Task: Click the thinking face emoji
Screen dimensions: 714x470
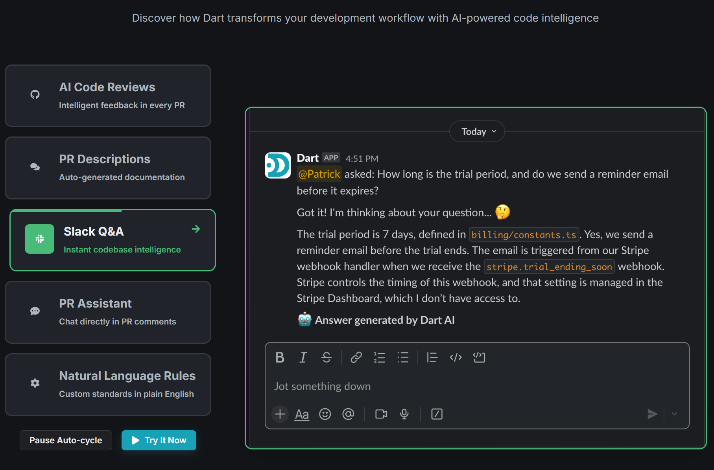Action: click(x=502, y=212)
